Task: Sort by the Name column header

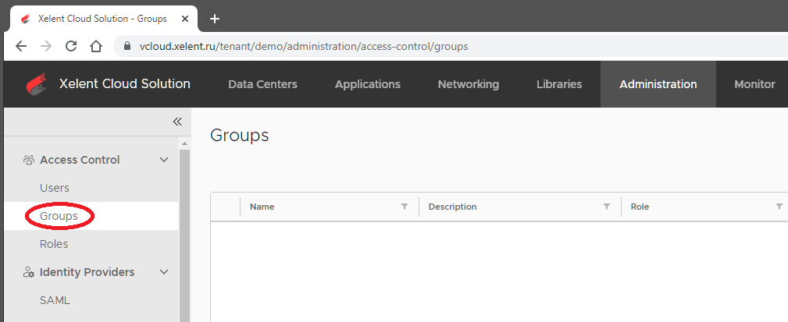Action: (x=262, y=207)
